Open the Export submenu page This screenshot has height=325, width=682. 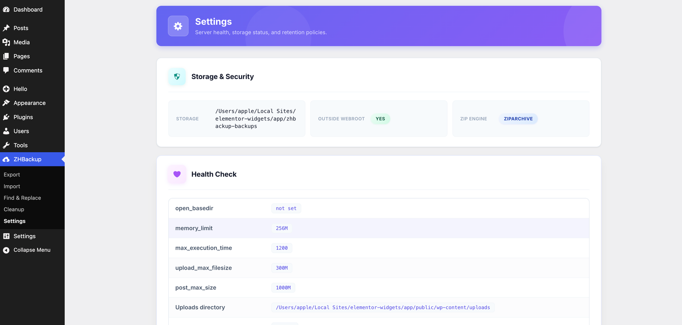[x=12, y=175]
